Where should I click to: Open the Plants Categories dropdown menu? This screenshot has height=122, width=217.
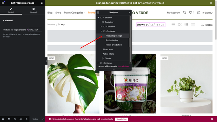74,13
